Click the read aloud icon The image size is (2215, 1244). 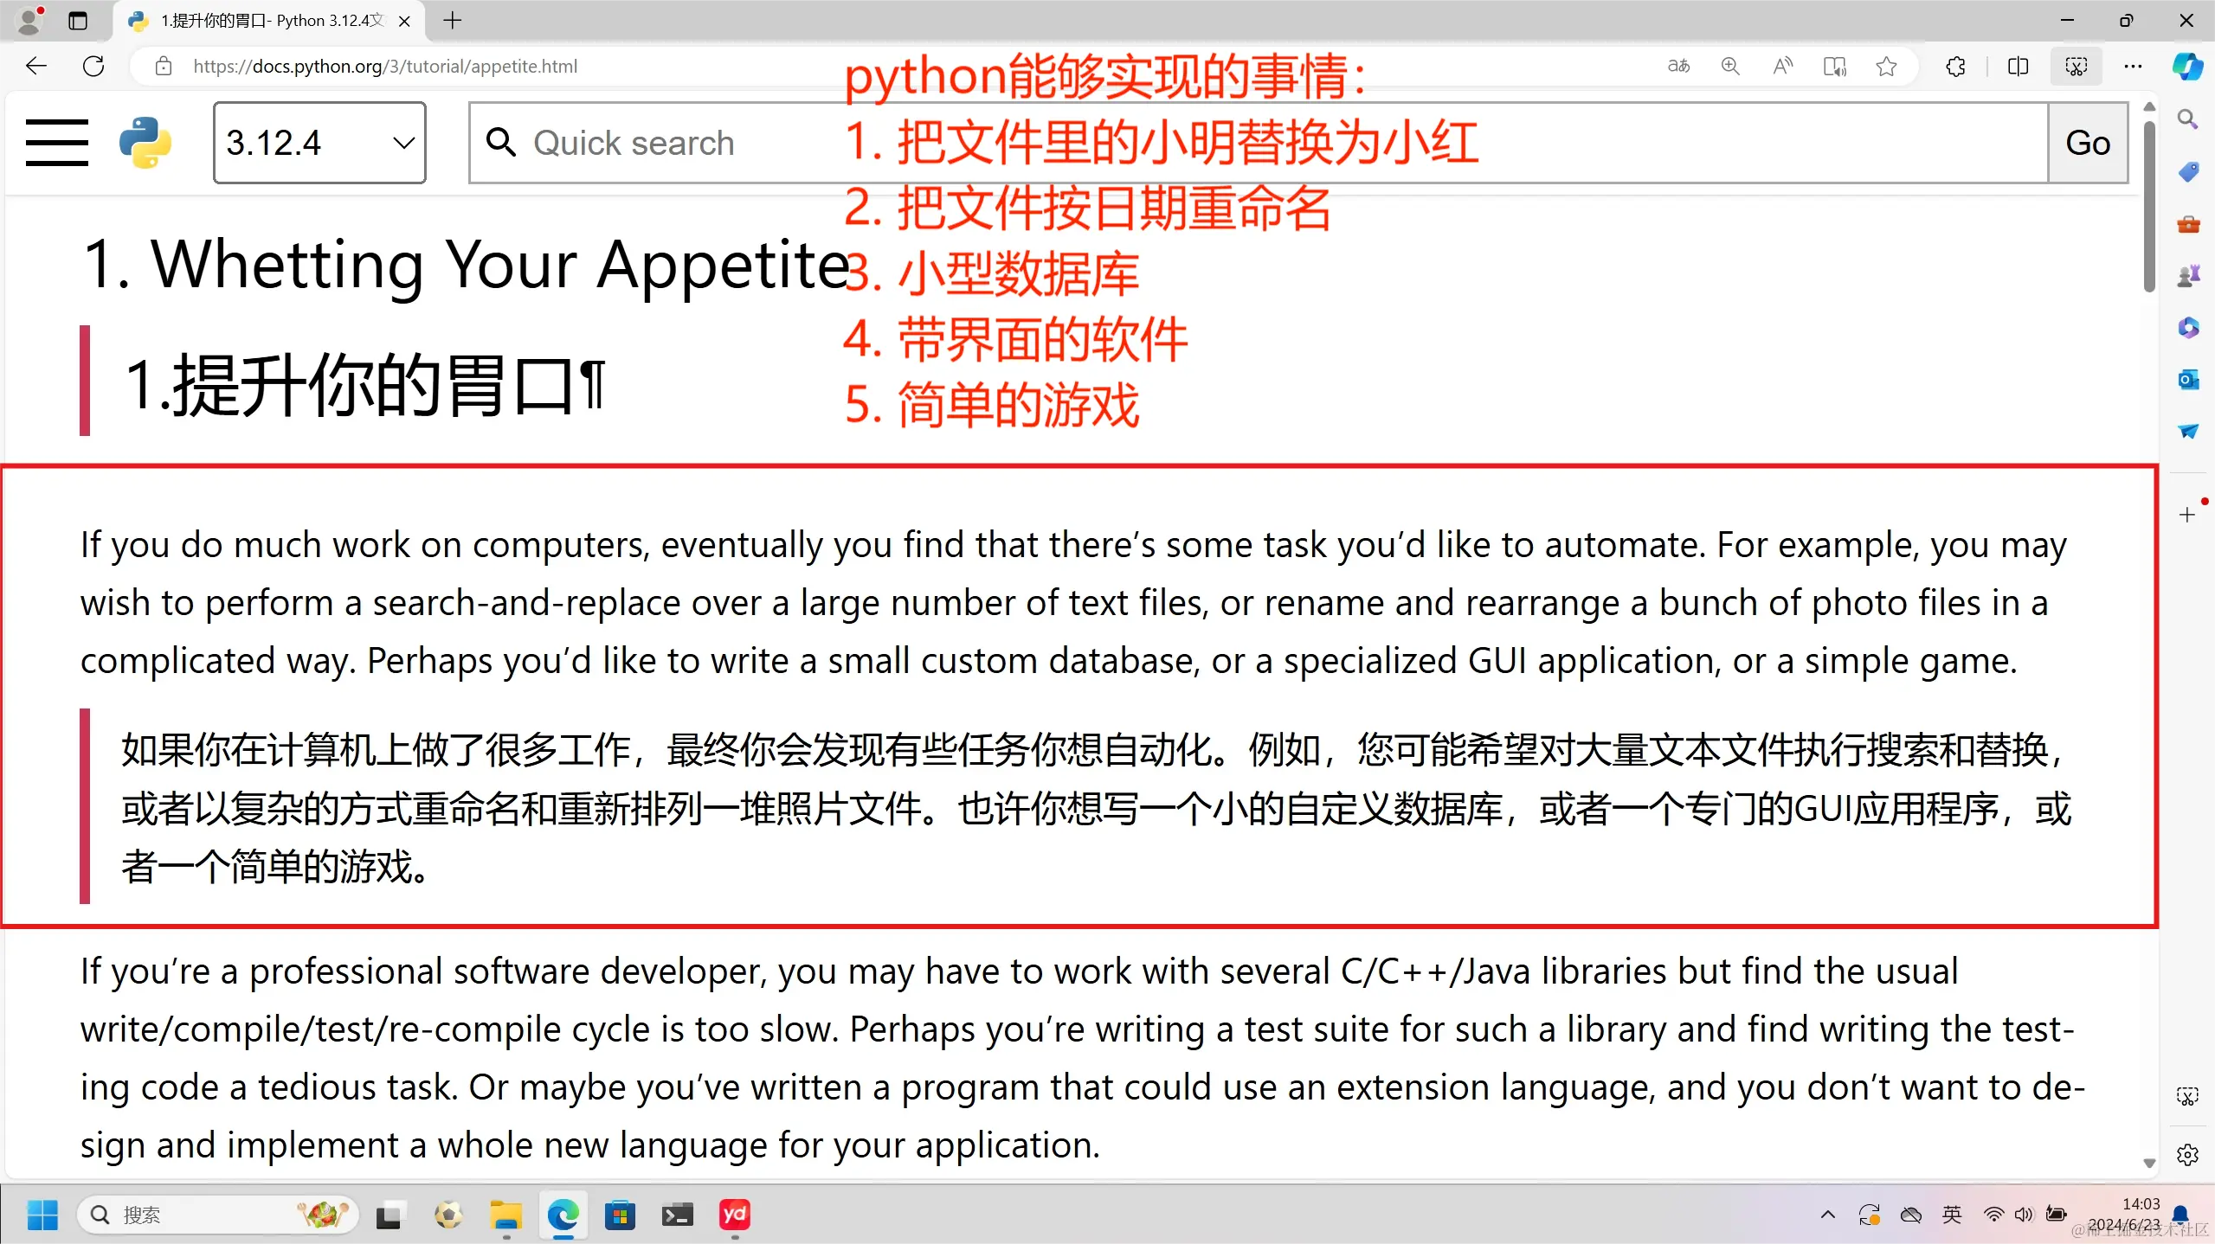[x=1782, y=66]
